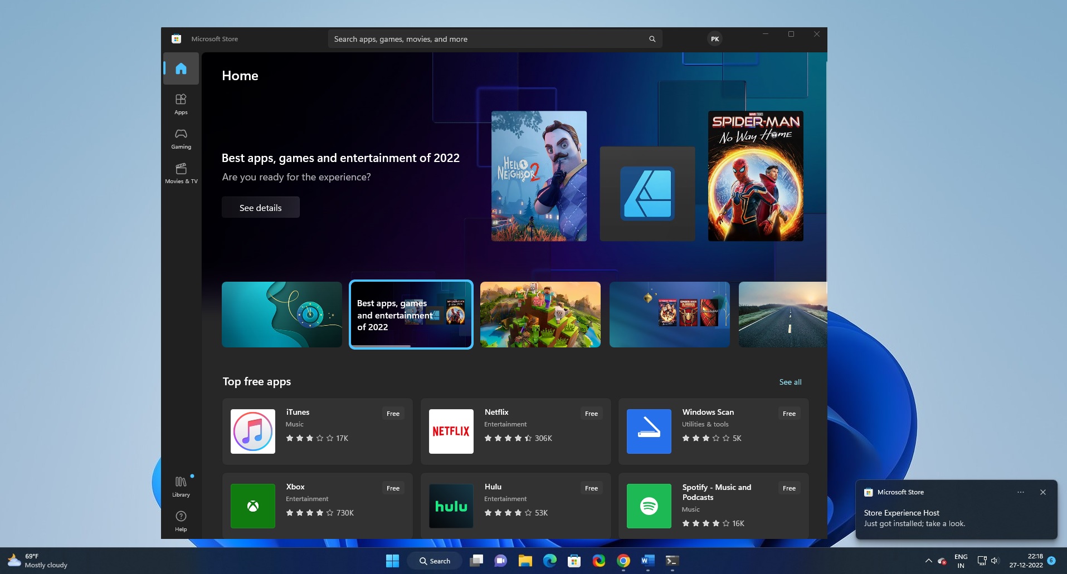Click the Free button for Netflix
Viewport: 1067px width, 574px height.
pos(591,414)
